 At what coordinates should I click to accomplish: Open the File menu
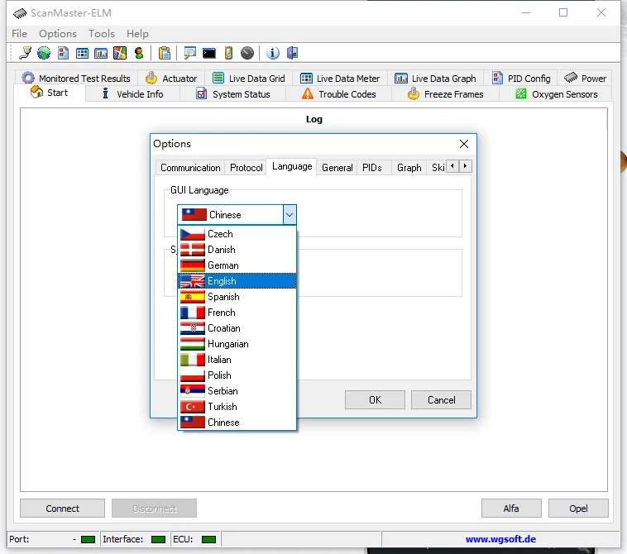tap(19, 34)
